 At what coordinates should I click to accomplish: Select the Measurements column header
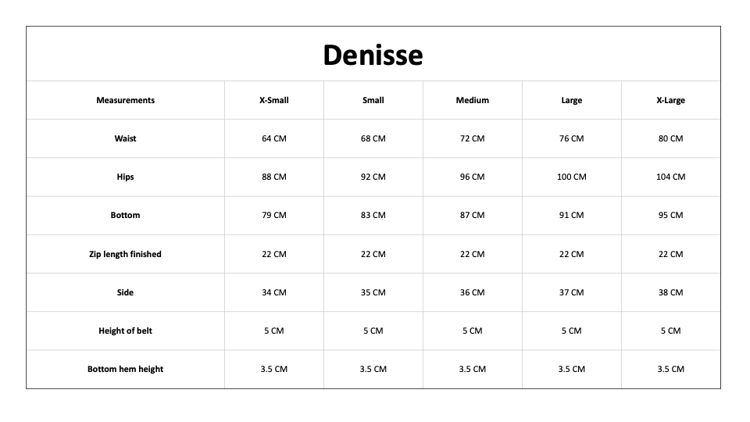click(x=125, y=100)
